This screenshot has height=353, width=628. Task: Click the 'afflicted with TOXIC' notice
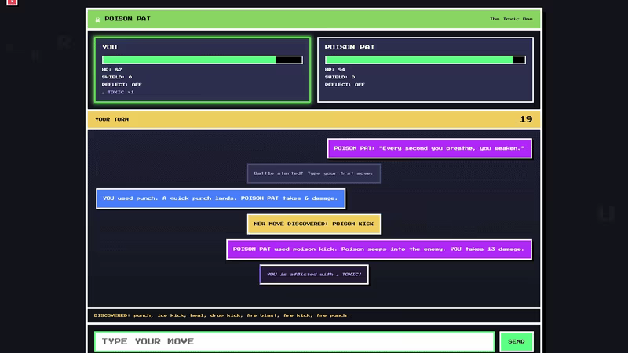point(314,275)
